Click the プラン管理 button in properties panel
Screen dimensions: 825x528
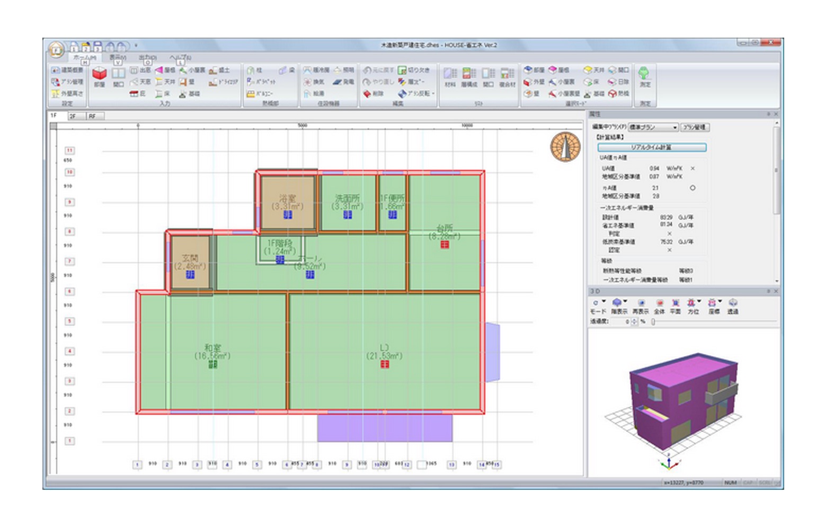pos(695,127)
